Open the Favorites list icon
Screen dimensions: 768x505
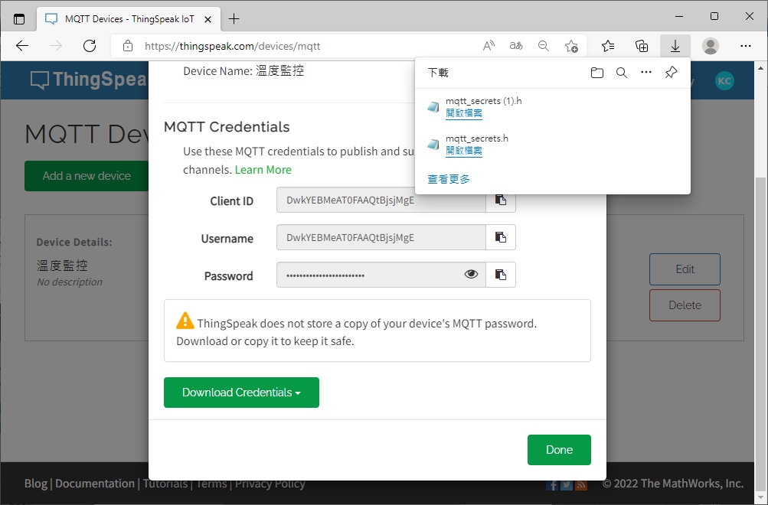pos(608,46)
